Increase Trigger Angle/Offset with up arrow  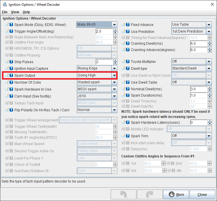pos(115,30)
